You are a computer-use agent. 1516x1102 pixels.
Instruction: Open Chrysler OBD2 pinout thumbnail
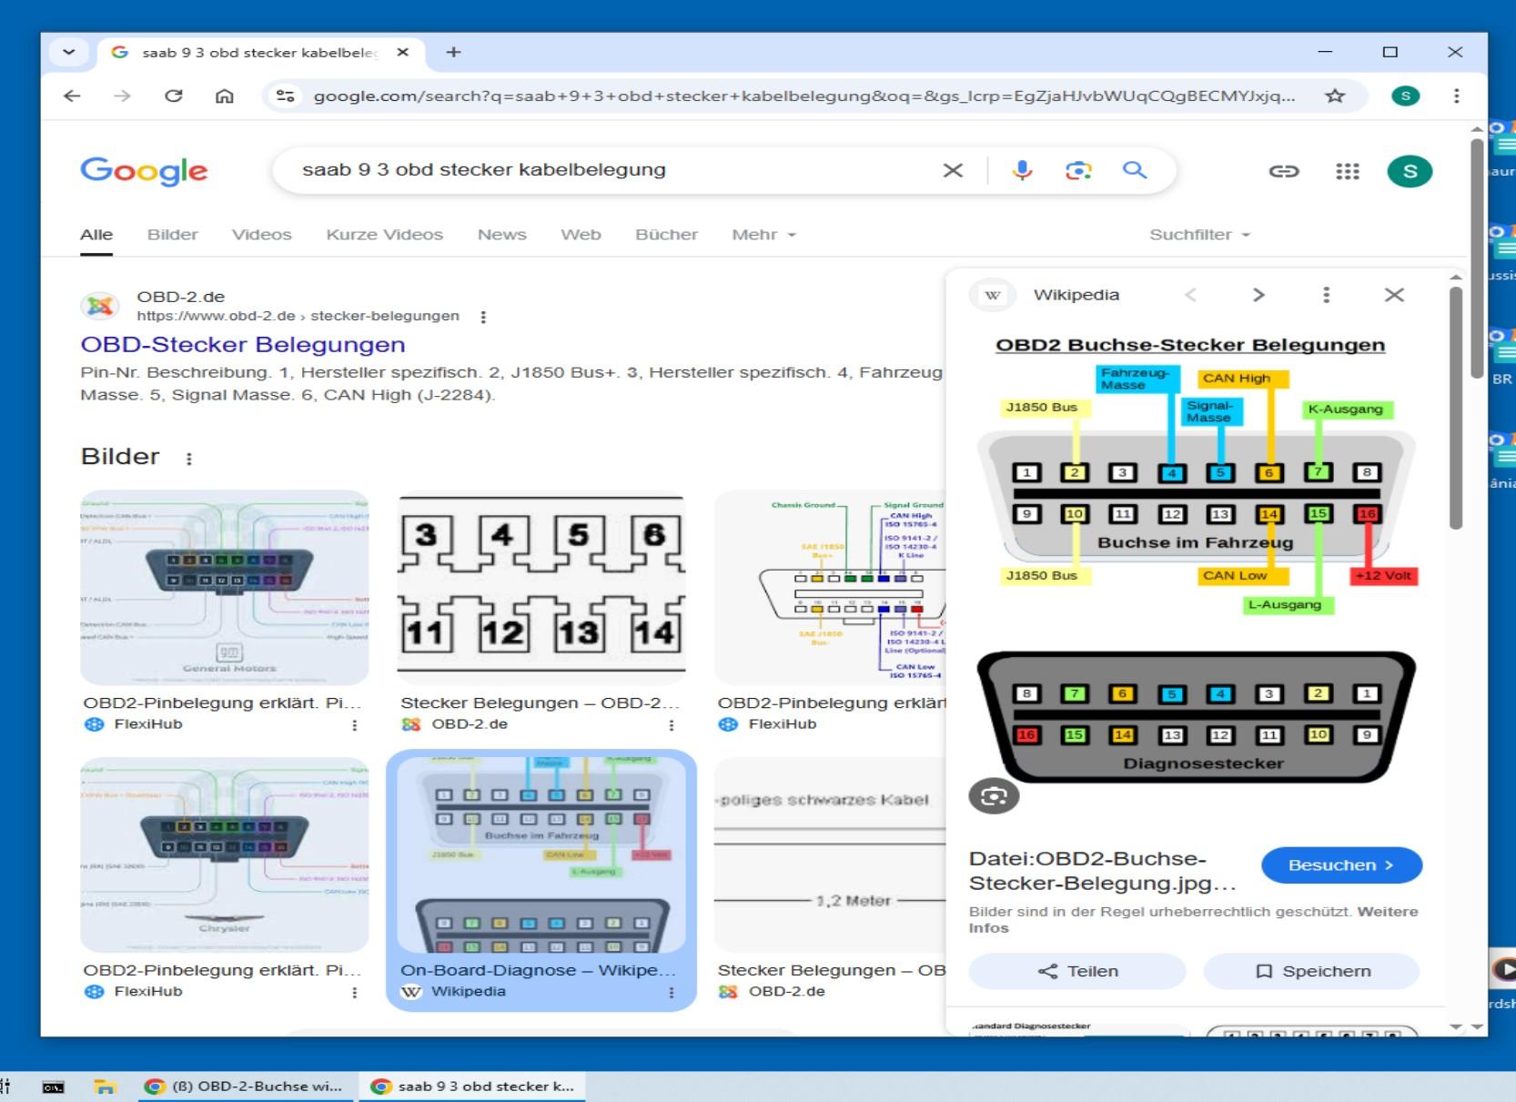(225, 854)
